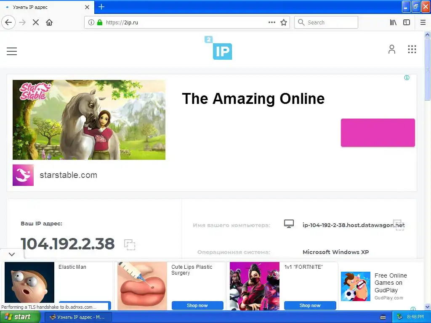The image size is (431, 323).
Task: Open the user profile icon
Action: [x=392, y=50]
